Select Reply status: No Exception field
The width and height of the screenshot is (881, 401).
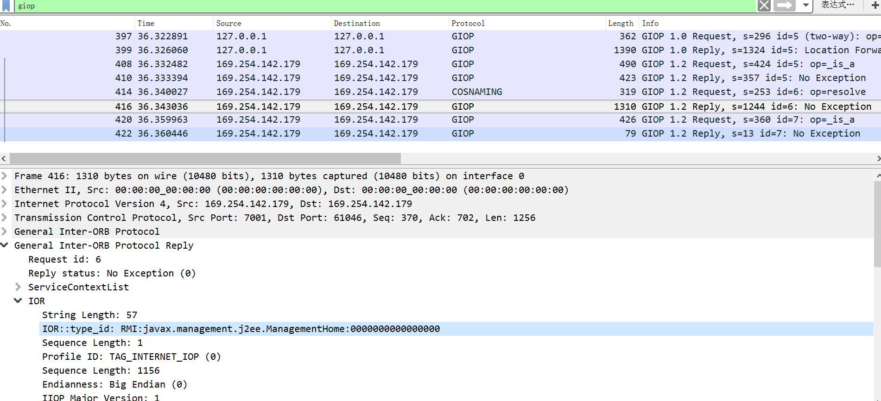tap(112, 273)
